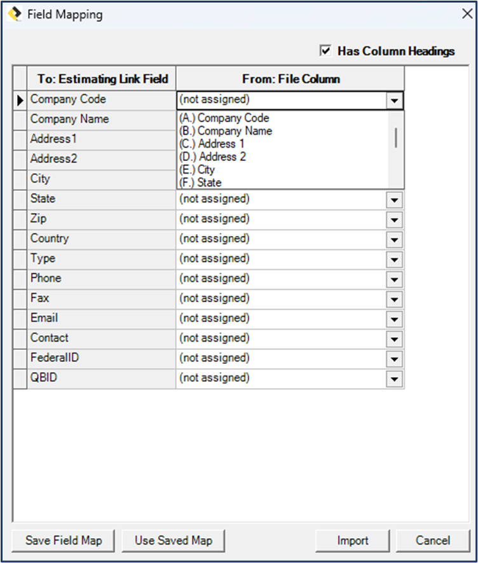Open the FederalID field dropdown
Screen dimensions: 478x563
coord(394,358)
